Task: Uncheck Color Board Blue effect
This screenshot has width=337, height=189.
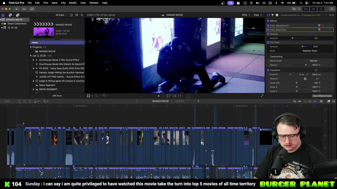Action: pos(268,30)
